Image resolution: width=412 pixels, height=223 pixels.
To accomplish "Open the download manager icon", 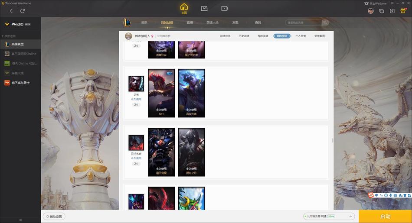I will pos(392,11).
